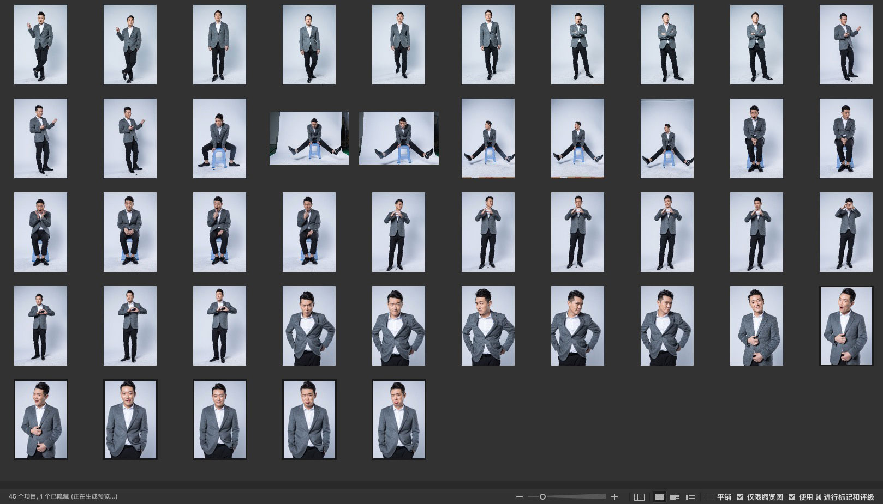Select first thumbnail in the bottom row
The image size is (883, 504).
[40, 420]
